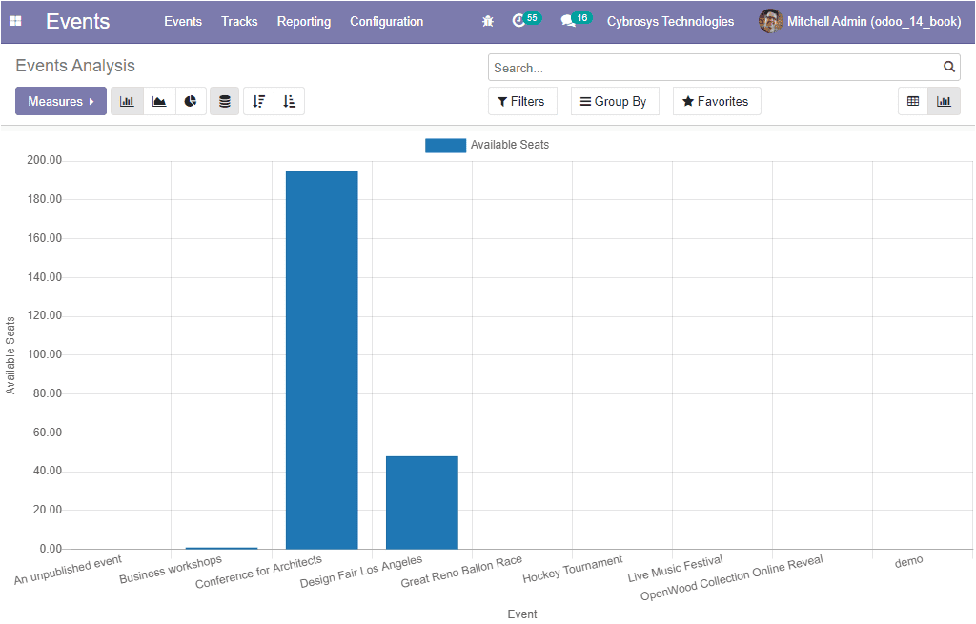Click Mitchell Admin avatar picture
This screenshot has height=624, width=976.
pyautogui.click(x=770, y=21)
